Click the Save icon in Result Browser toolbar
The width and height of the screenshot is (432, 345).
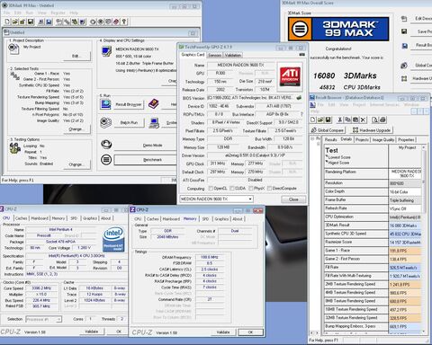point(328,119)
